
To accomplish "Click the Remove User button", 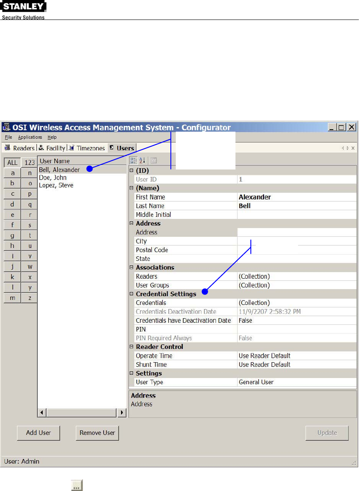I will (x=97, y=433).
